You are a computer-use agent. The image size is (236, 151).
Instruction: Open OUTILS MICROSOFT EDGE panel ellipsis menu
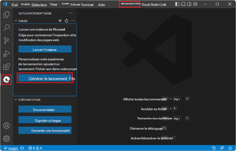71,13
